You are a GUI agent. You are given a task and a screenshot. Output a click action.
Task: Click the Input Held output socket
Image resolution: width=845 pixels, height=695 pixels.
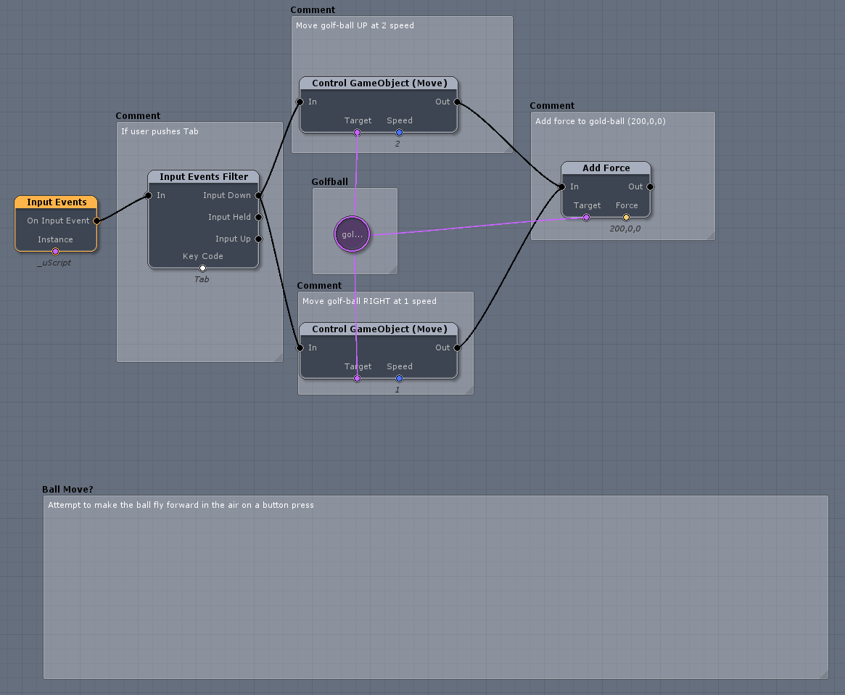click(x=258, y=217)
